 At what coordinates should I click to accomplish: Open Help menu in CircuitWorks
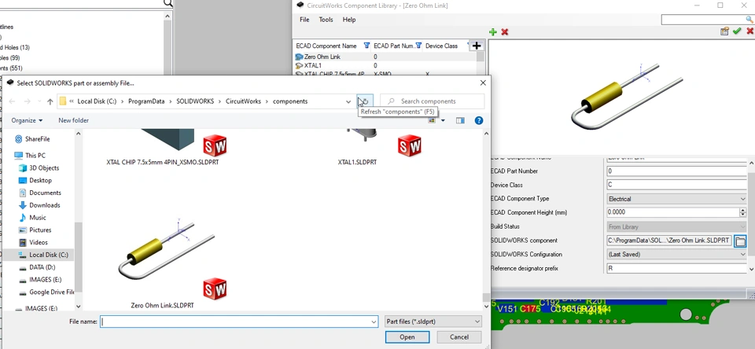(349, 20)
